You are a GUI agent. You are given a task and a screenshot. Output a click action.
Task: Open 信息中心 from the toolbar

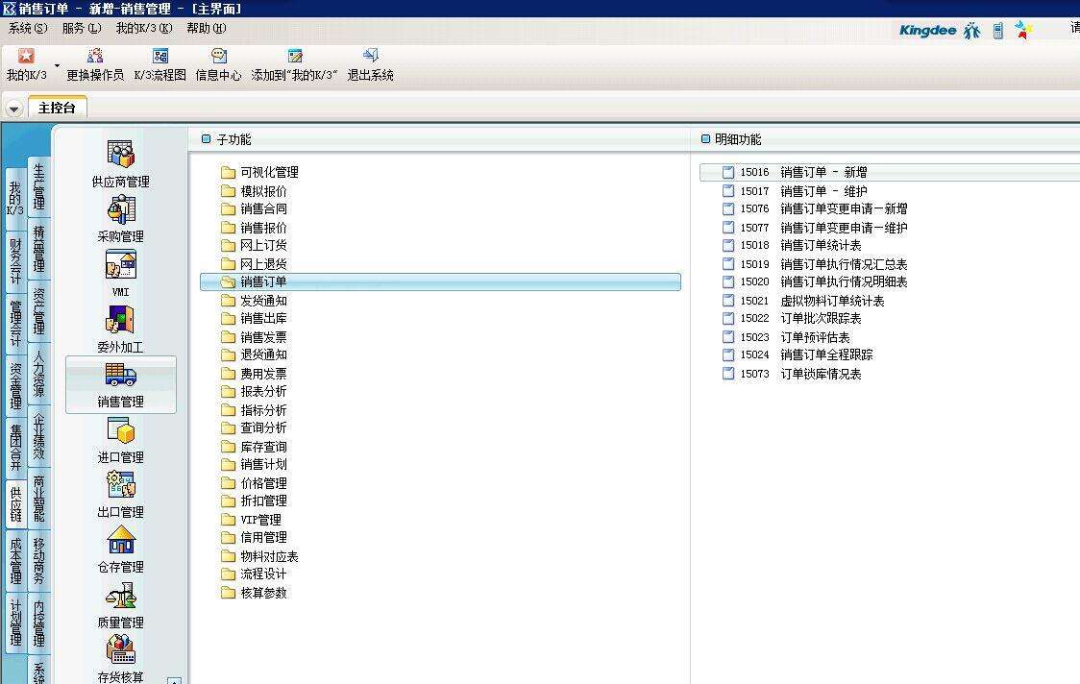218,57
